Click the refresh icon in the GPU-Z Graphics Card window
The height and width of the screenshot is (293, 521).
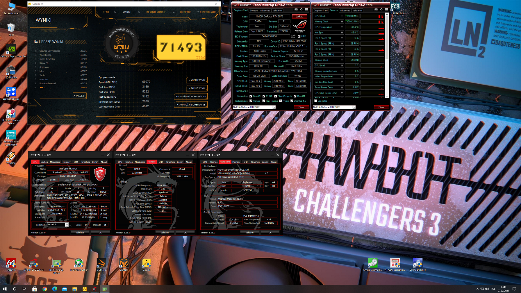(x=301, y=10)
